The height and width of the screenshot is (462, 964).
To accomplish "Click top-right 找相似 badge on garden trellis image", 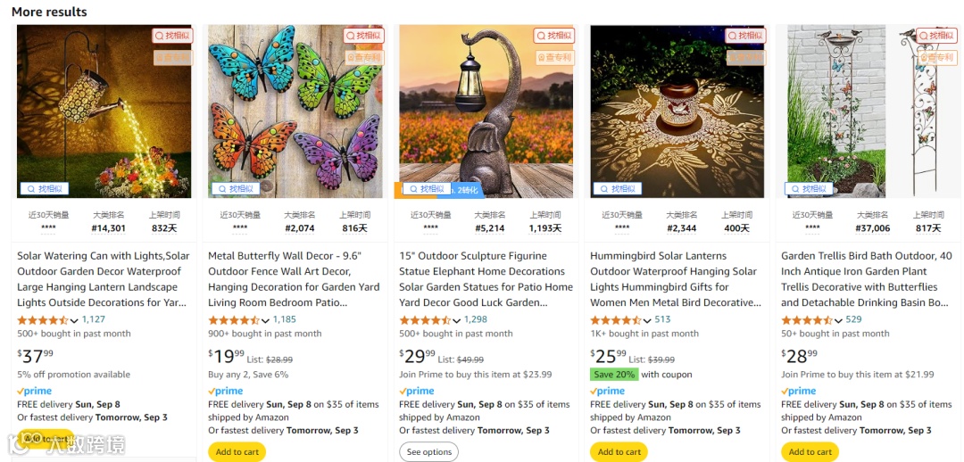I will coord(935,36).
